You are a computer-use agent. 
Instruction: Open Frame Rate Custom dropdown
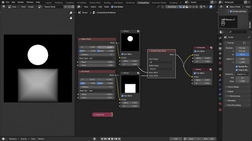pyautogui.click(x=243, y=74)
